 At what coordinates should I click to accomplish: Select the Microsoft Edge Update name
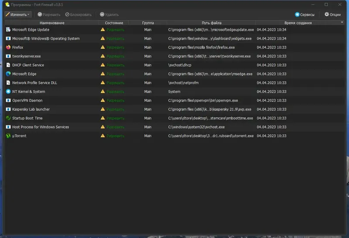[31, 30]
